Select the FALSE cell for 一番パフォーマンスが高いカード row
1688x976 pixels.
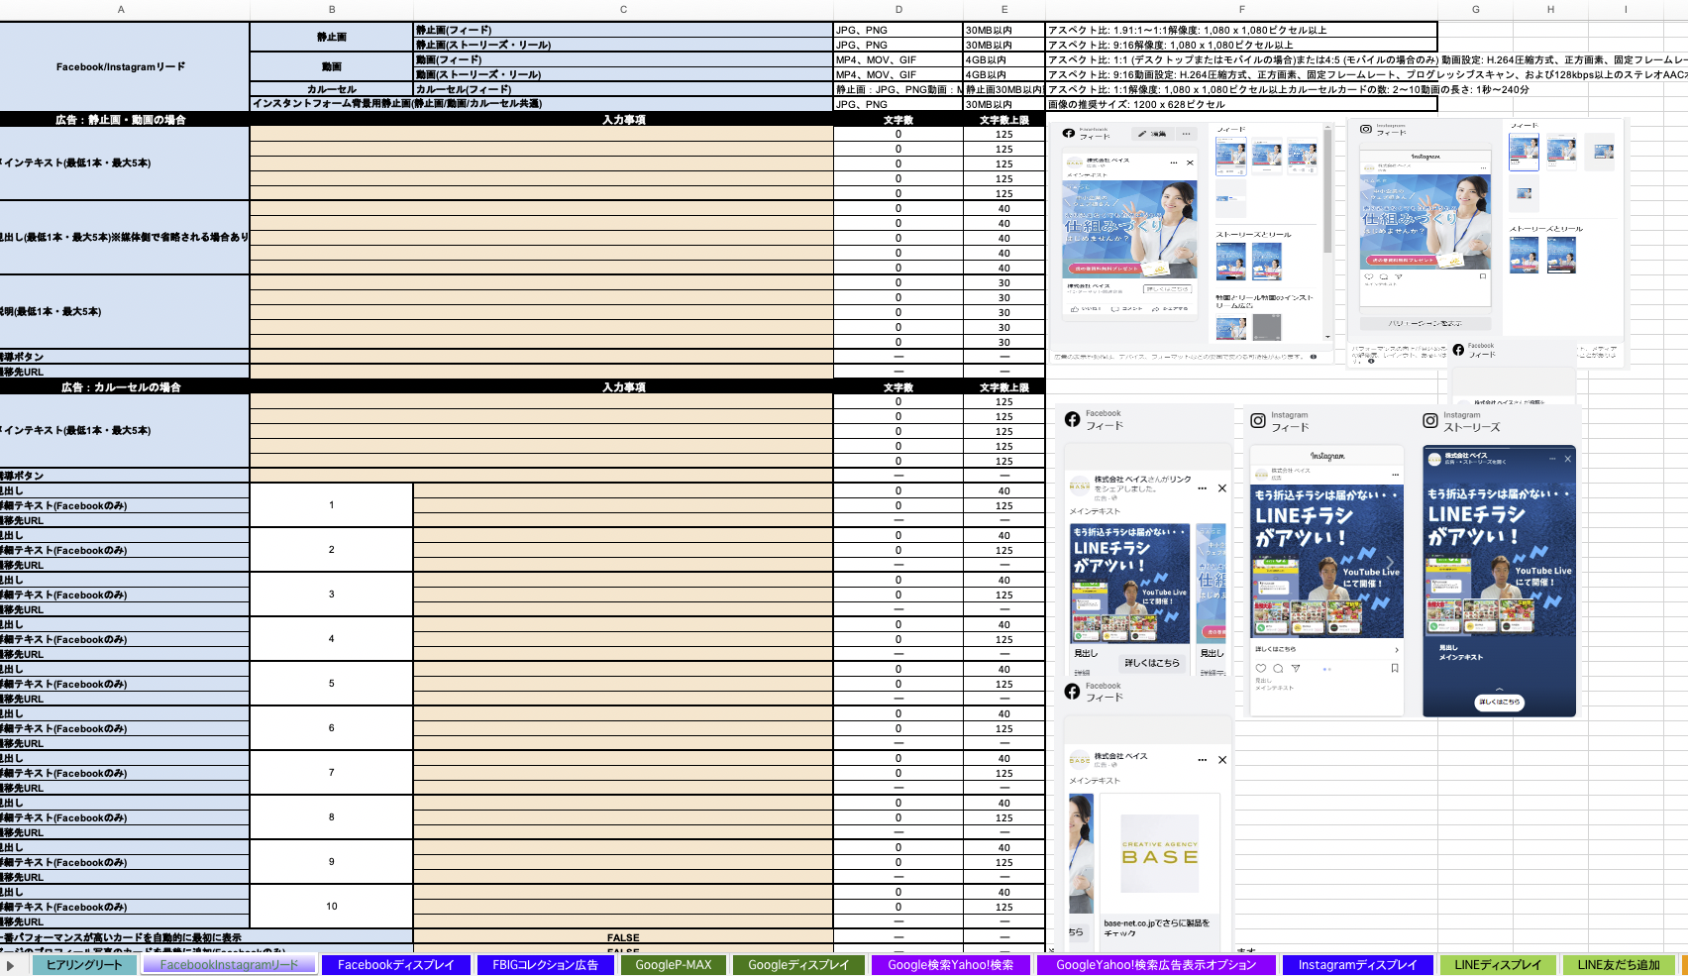(623, 937)
